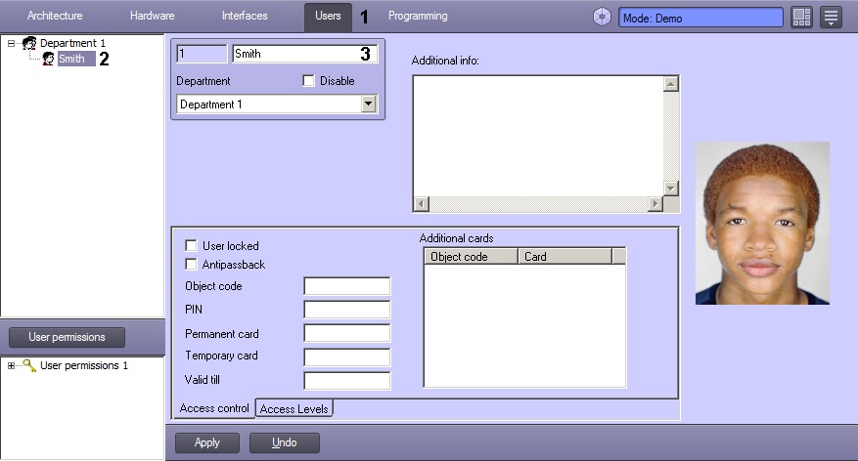Open the Department dropdown arrow
The image size is (858, 461).
(368, 104)
